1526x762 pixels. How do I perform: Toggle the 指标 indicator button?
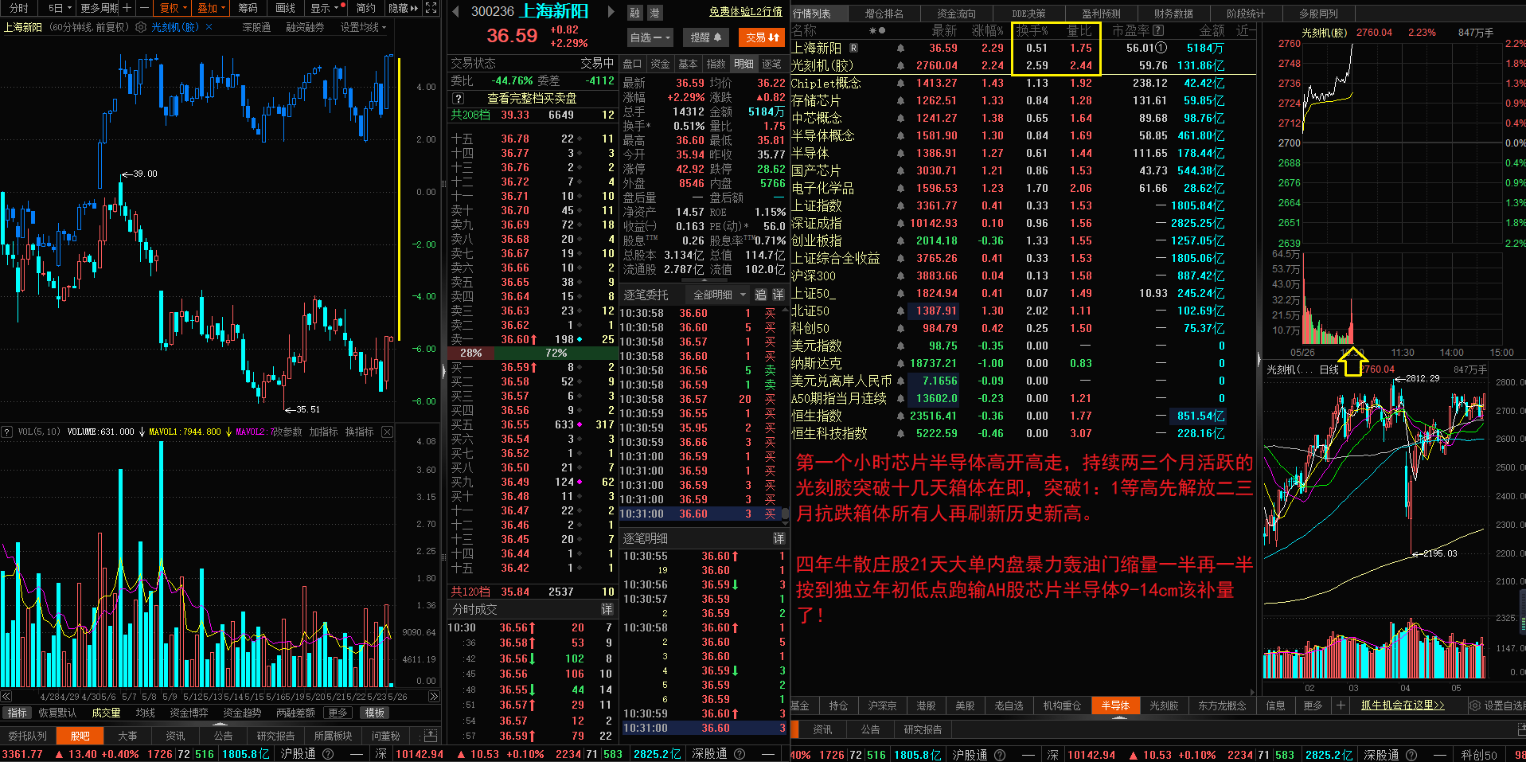pos(17,713)
